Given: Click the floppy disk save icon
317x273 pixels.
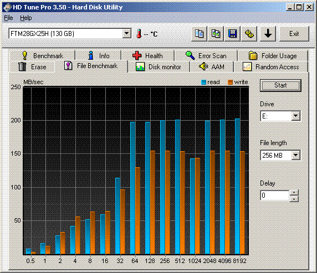Looking at the screenshot, I should [232, 34].
